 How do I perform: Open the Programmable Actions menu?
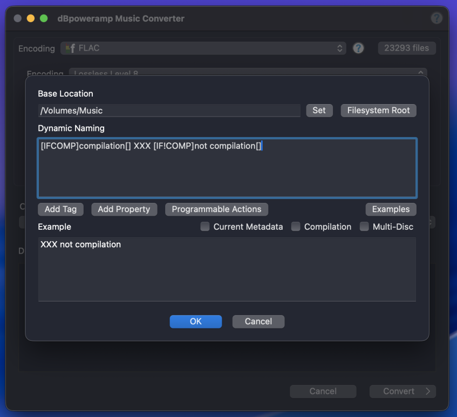(216, 209)
